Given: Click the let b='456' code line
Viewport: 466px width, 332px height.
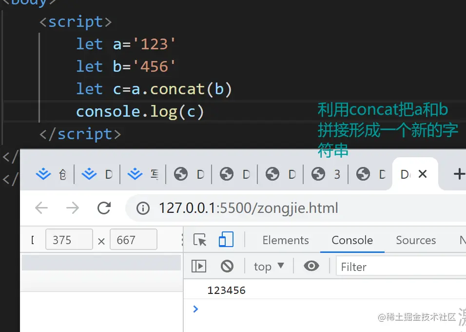Looking at the screenshot, I should pos(126,66).
